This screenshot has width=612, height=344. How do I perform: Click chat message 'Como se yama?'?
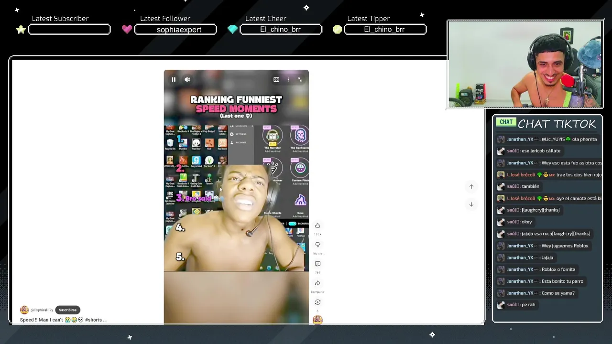558,293
